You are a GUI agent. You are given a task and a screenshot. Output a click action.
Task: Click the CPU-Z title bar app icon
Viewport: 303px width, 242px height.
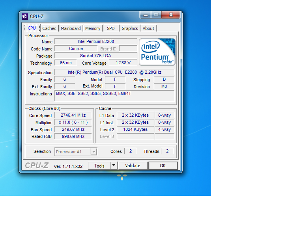tap(25, 17)
